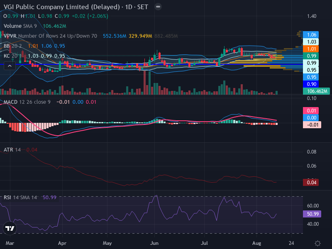Open chart settings gear icon
Screen dimensions: 332x249
point(317,243)
